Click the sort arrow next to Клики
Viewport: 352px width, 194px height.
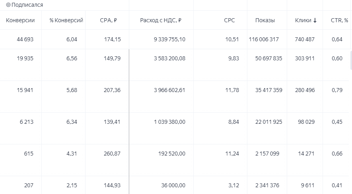(x=315, y=20)
